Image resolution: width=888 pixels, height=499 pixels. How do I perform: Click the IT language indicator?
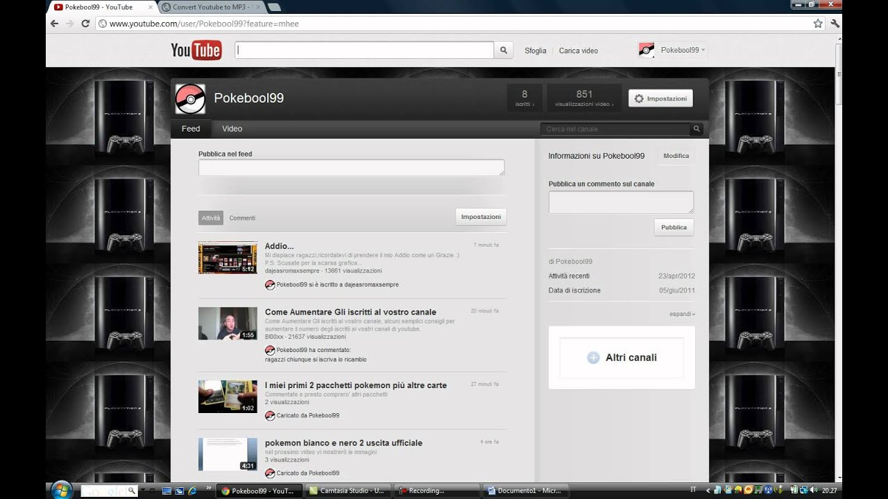694,490
